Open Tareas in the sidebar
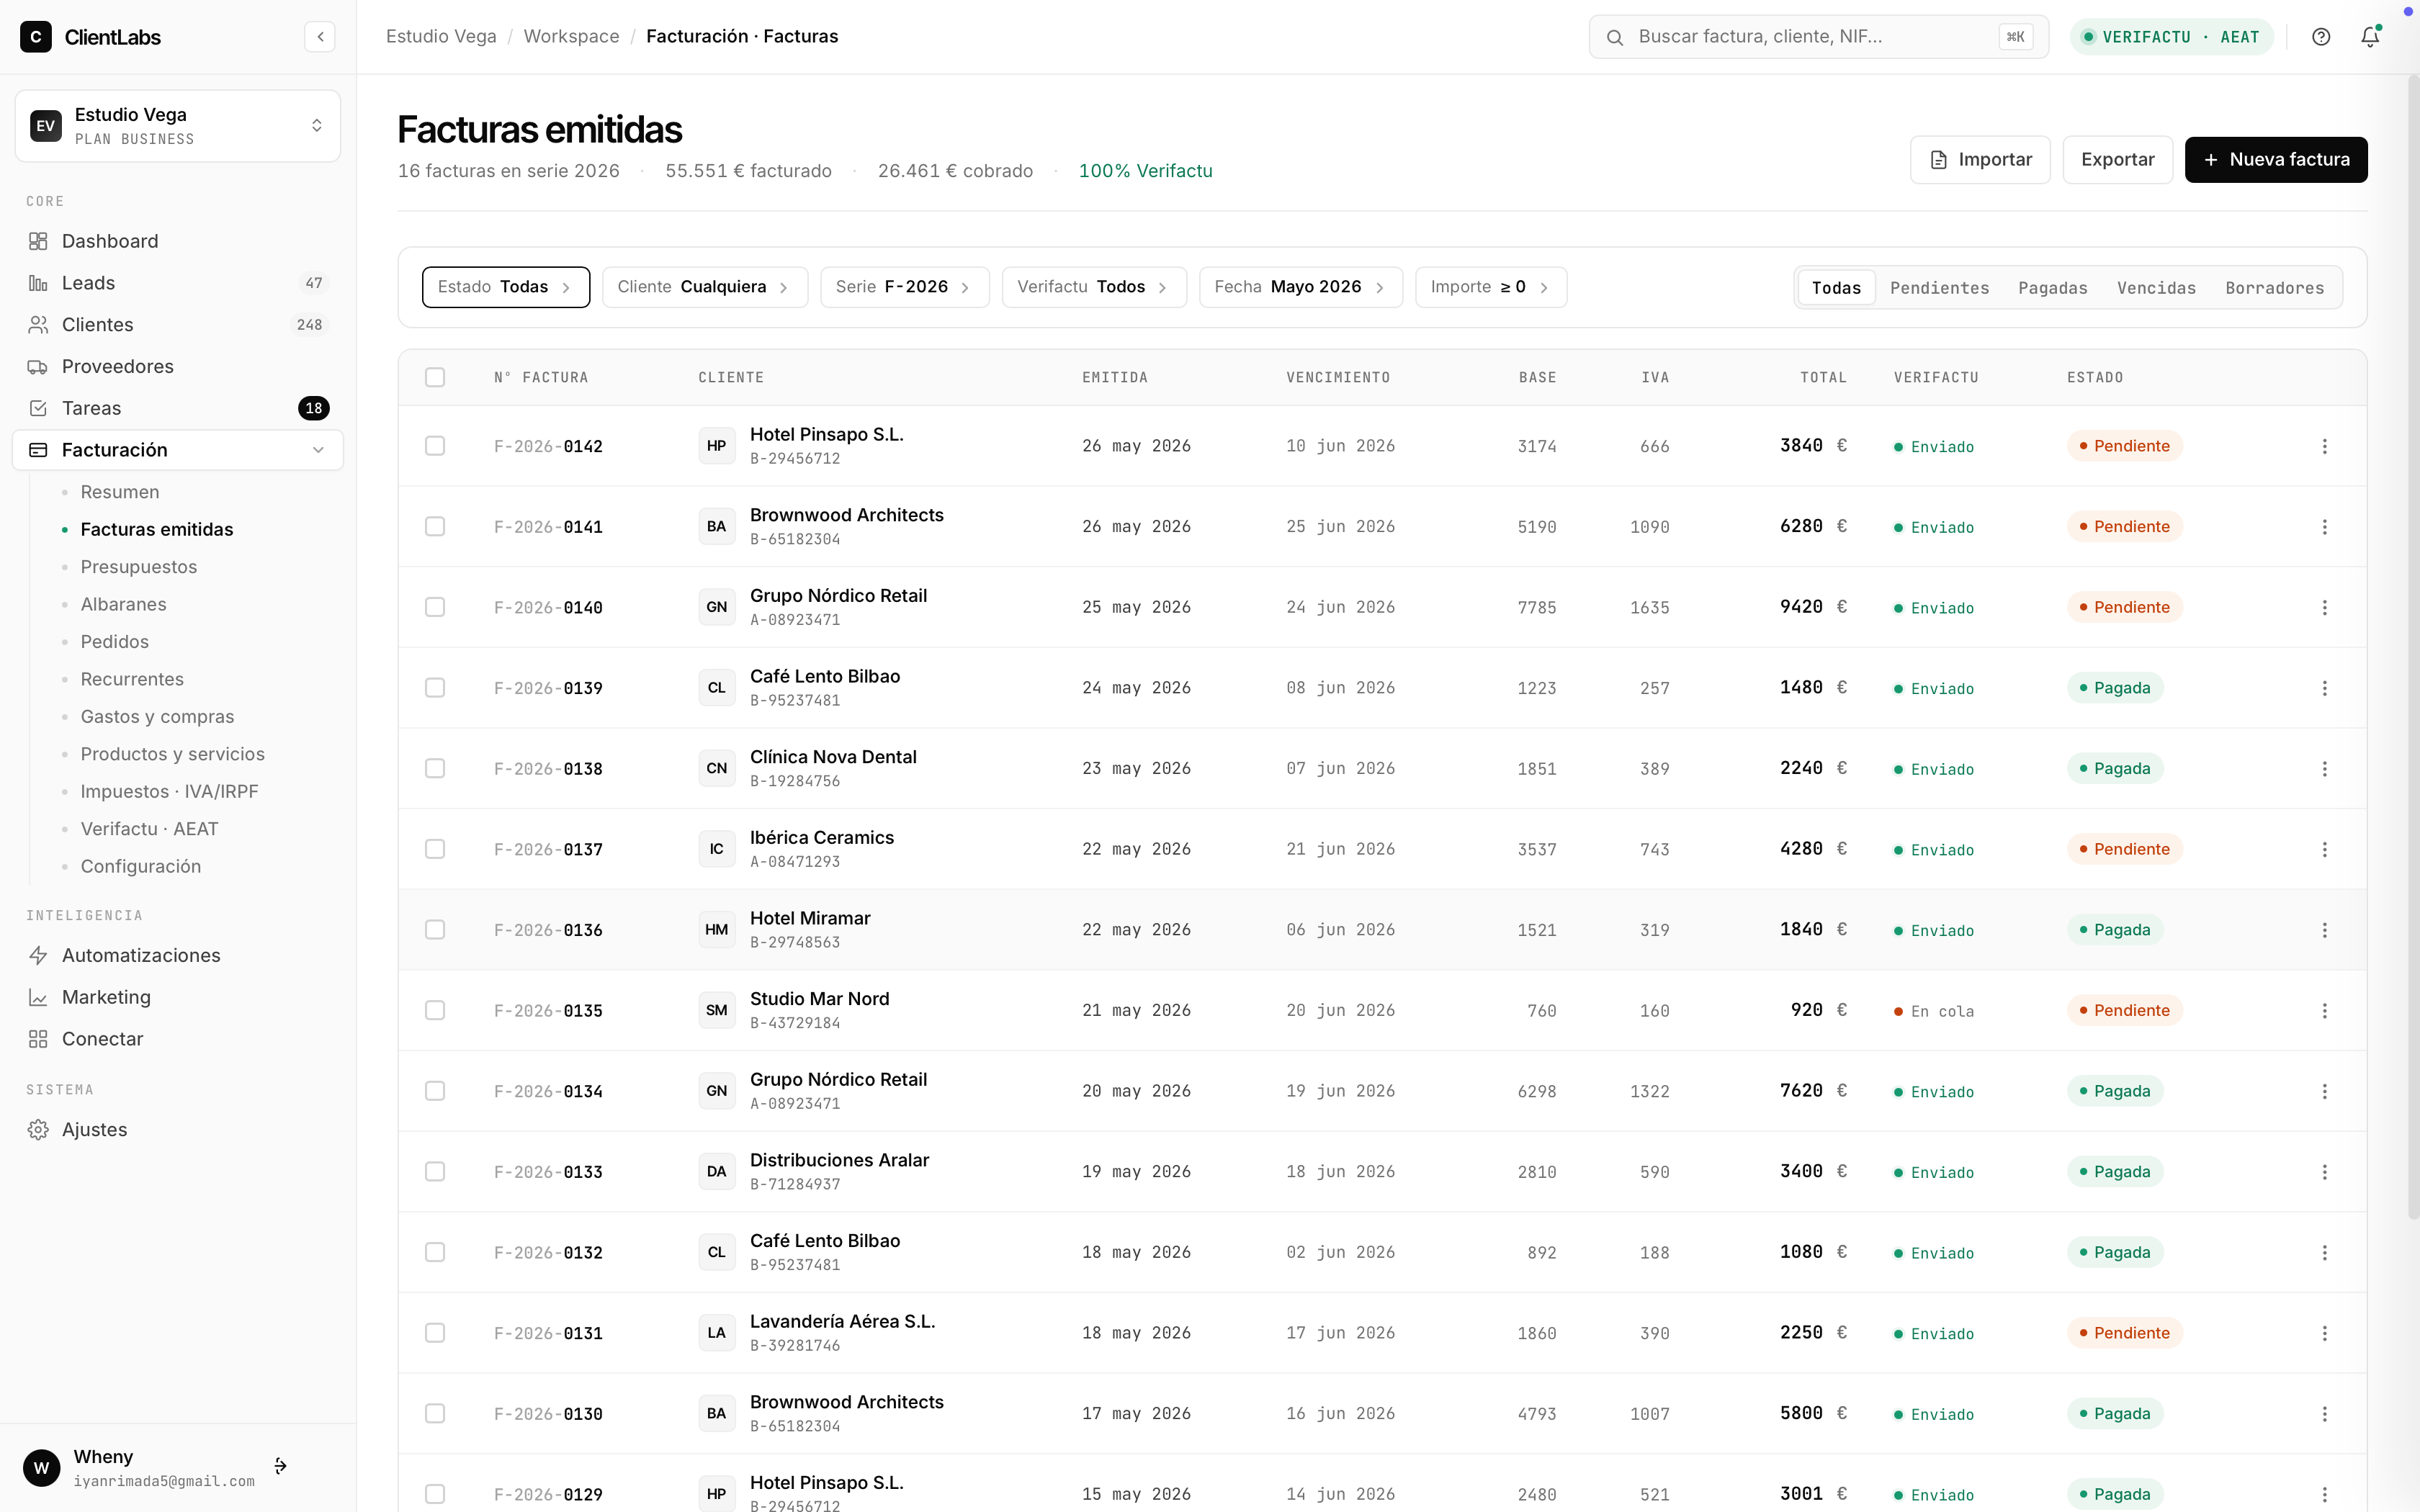The height and width of the screenshot is (1512, 2420). click(178, 408)
